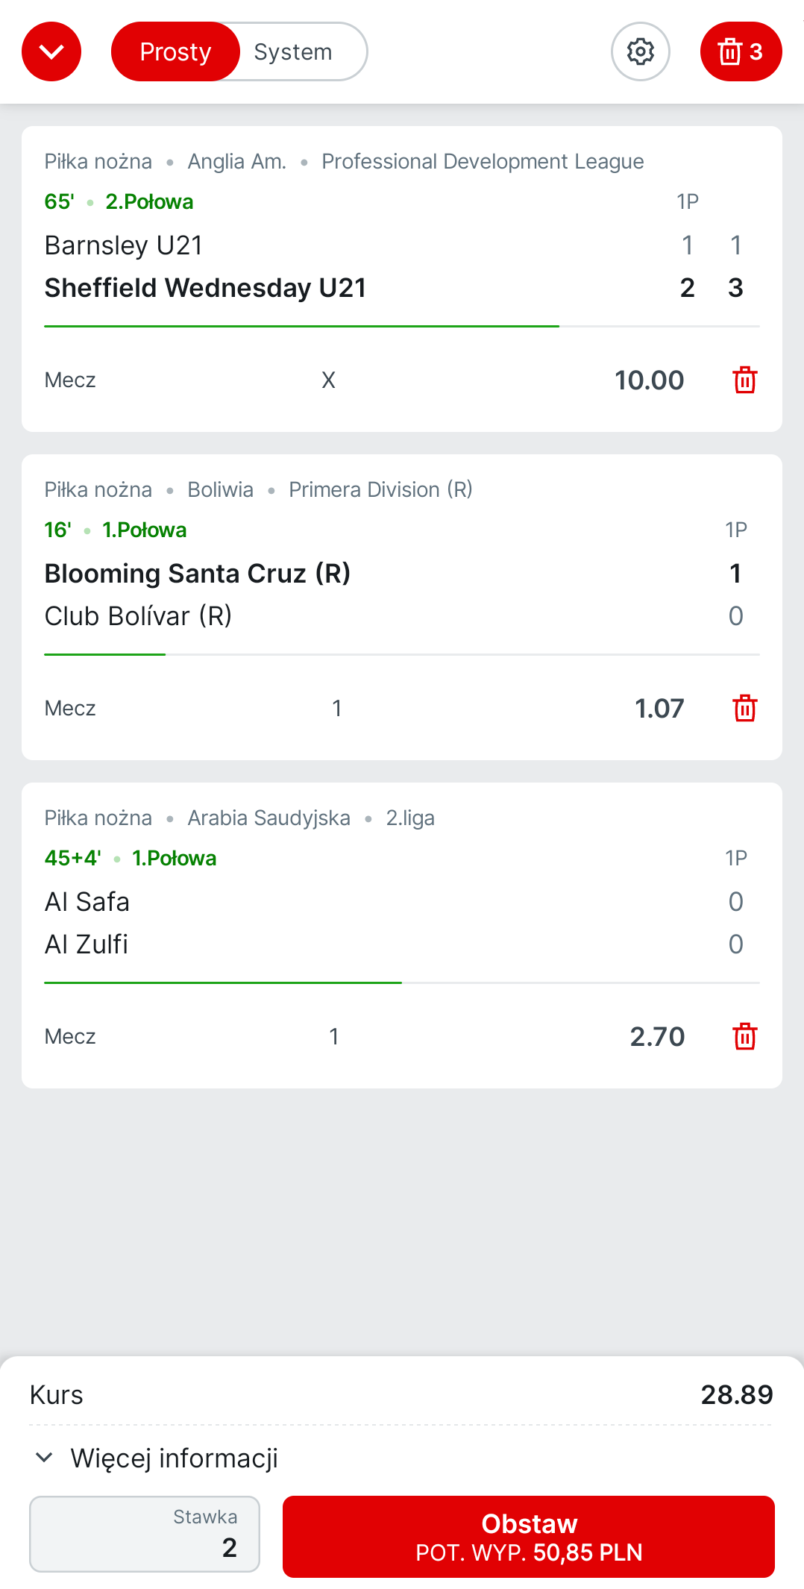
Task: Click the Professional Development League label
Action: click(483, 161)
